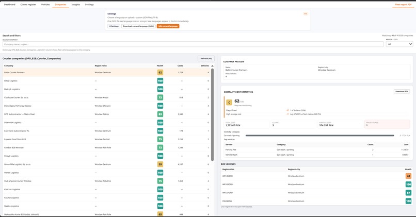Click the grade C badge in cost statistics
The width and height of the screenshot is (416, 217).
pyautogui.click(x=229, y=102)
